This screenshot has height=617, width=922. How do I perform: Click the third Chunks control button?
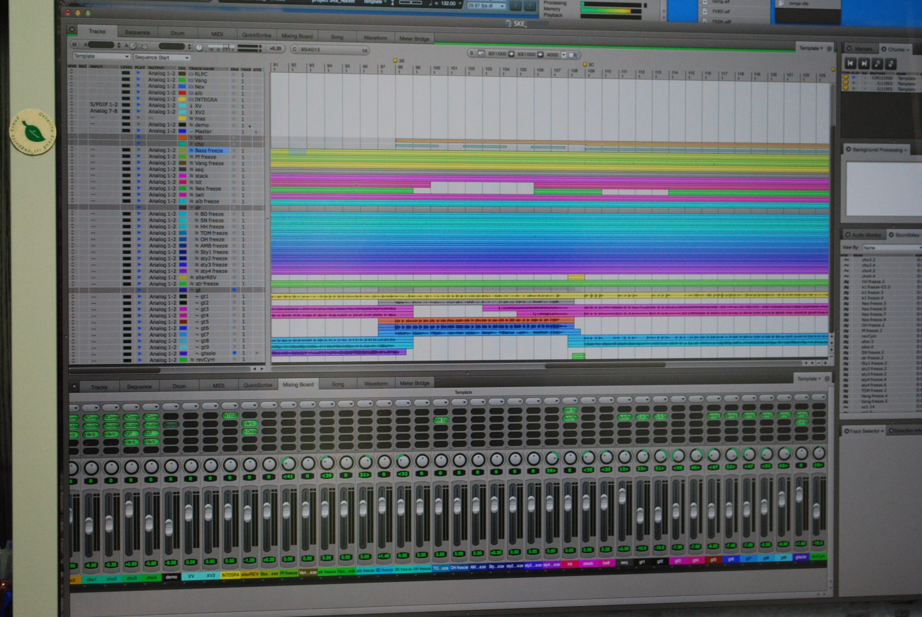(x=877, y=64)
